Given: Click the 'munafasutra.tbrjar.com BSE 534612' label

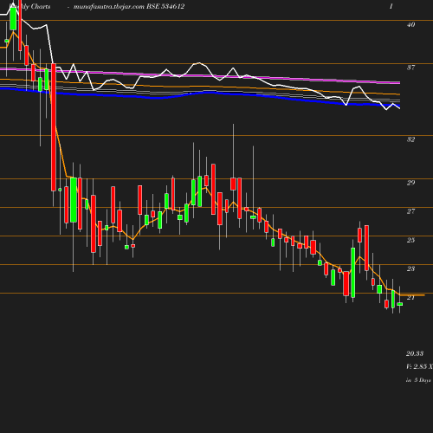Looking at the screenshot, I should [x=129, y=6].
